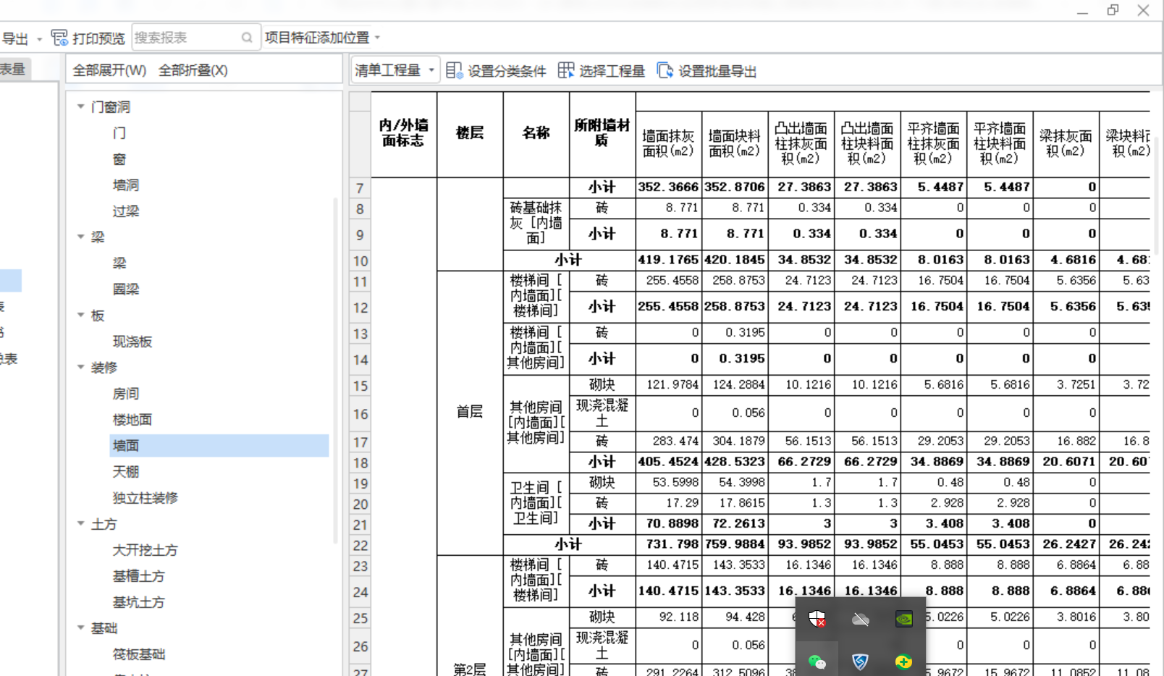
Task: Click the 内/外墙面标志 column header
Action: click(404, 134)
